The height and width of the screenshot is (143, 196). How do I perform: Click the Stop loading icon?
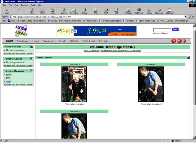32,11
